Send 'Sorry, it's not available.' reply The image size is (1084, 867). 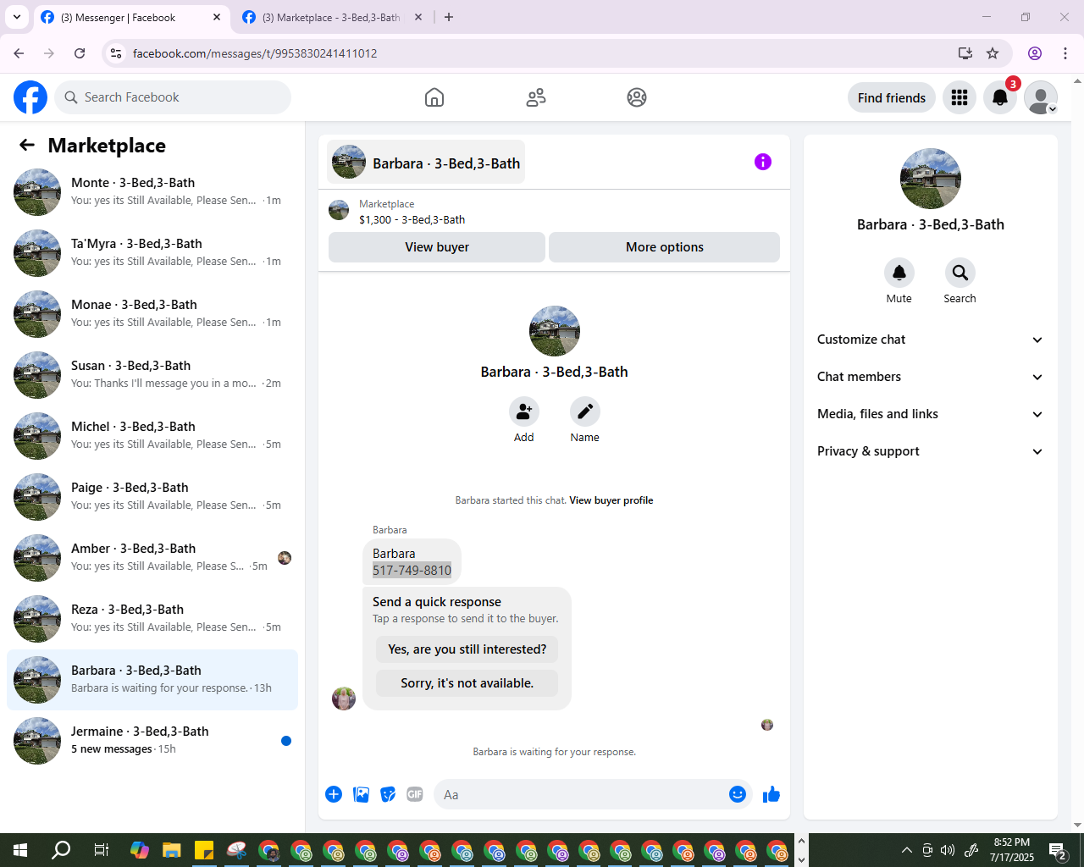tap(467, 683)
